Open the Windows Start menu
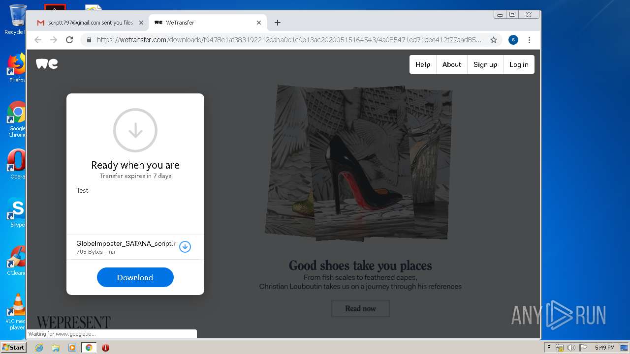Viewport: 630px width, 354px height. click(x=13, y=347)
